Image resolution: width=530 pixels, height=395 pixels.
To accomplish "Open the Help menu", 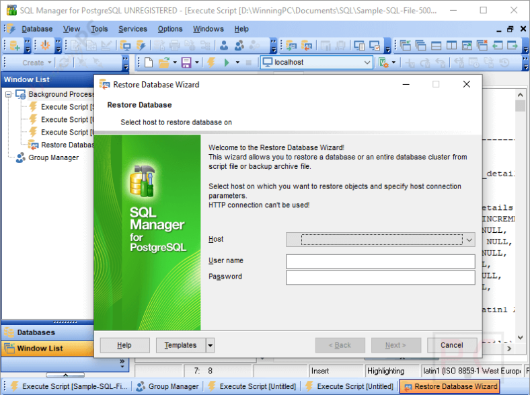I will (x=241, y=29).
